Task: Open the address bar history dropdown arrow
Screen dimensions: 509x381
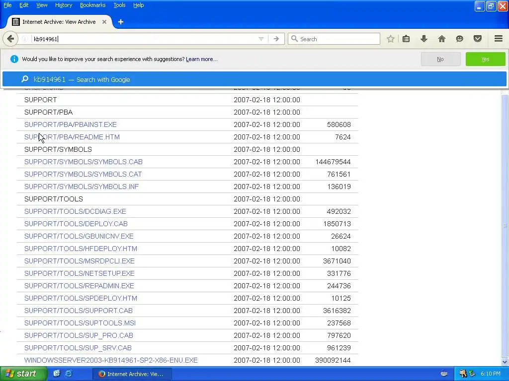Action: (261, 39)
